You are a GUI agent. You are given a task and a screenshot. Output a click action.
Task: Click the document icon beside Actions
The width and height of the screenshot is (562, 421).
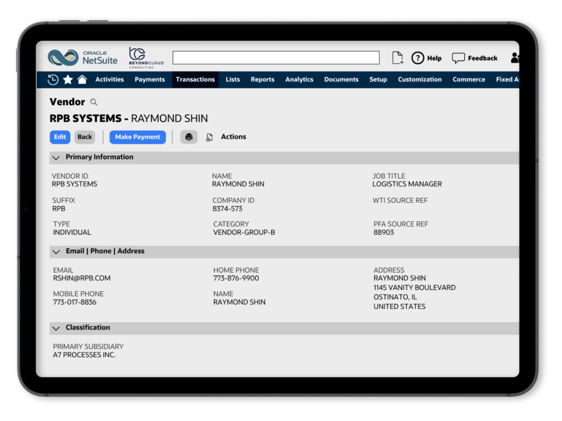pyautogui.click(x=209, y=138)
